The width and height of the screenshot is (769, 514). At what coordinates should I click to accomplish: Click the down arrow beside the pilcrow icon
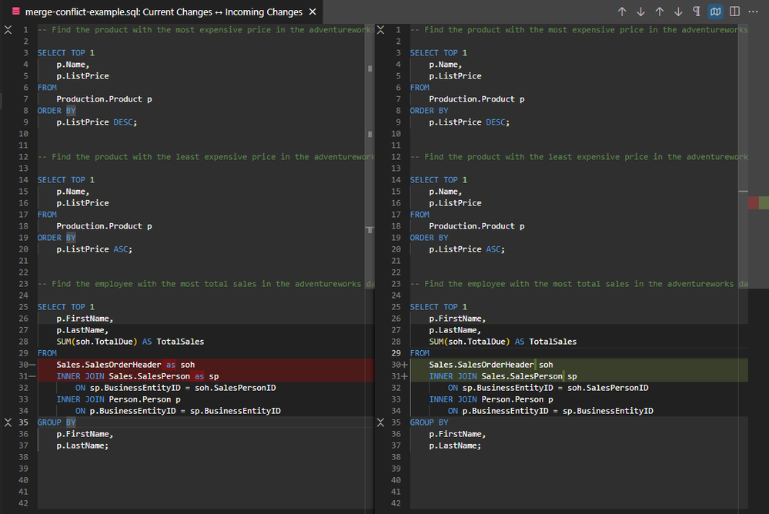point(678,12)
